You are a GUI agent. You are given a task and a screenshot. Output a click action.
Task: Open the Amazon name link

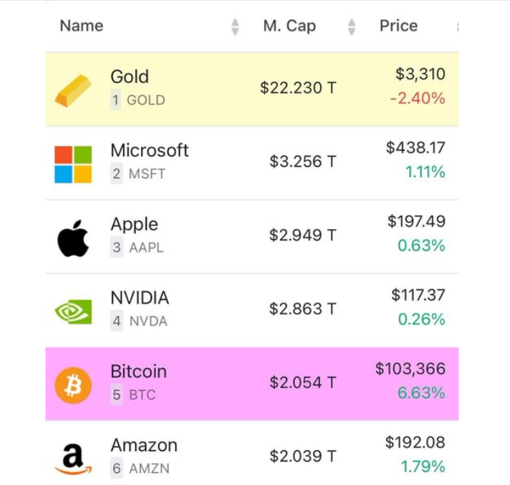point(144,445)
